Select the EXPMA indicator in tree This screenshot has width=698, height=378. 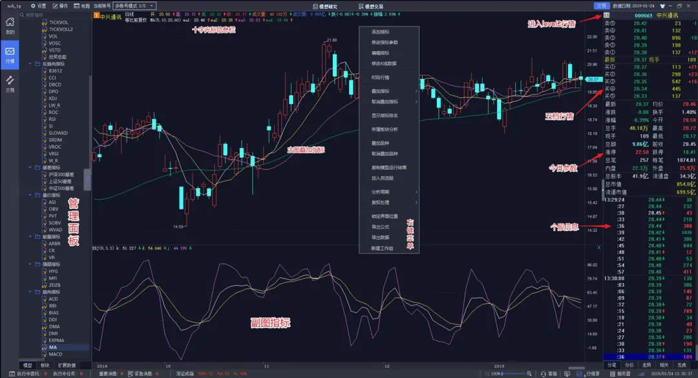[56, 341]
